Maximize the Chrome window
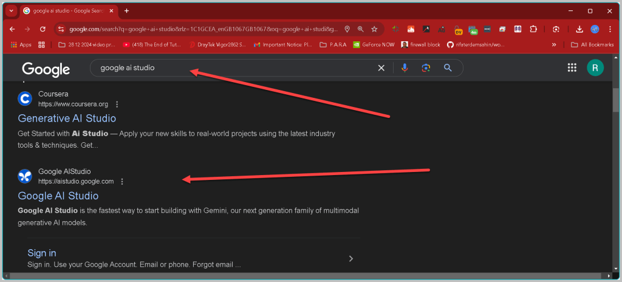 point(590,11)
